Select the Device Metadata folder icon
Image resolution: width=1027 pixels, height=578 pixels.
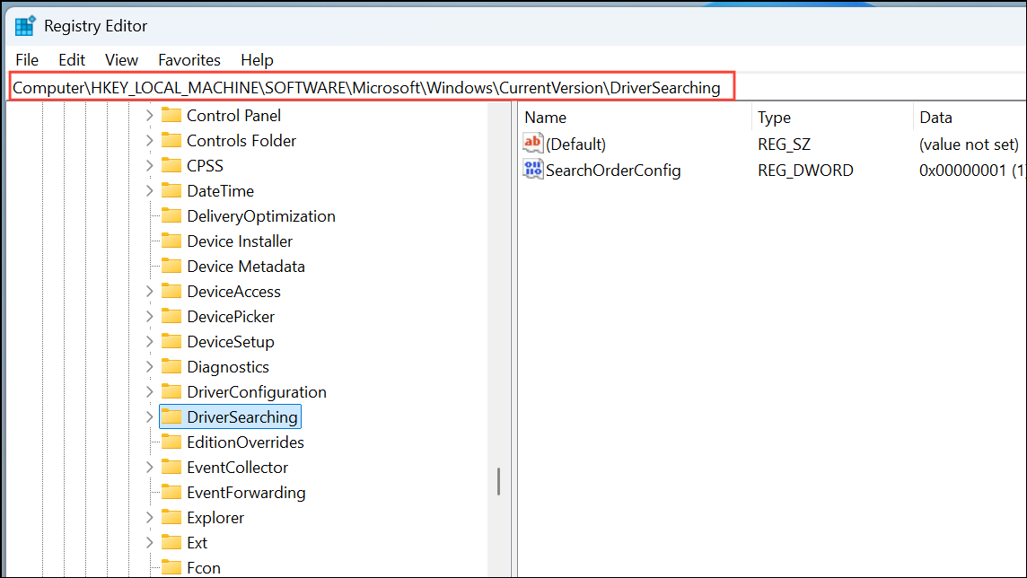tap(171, 266)
